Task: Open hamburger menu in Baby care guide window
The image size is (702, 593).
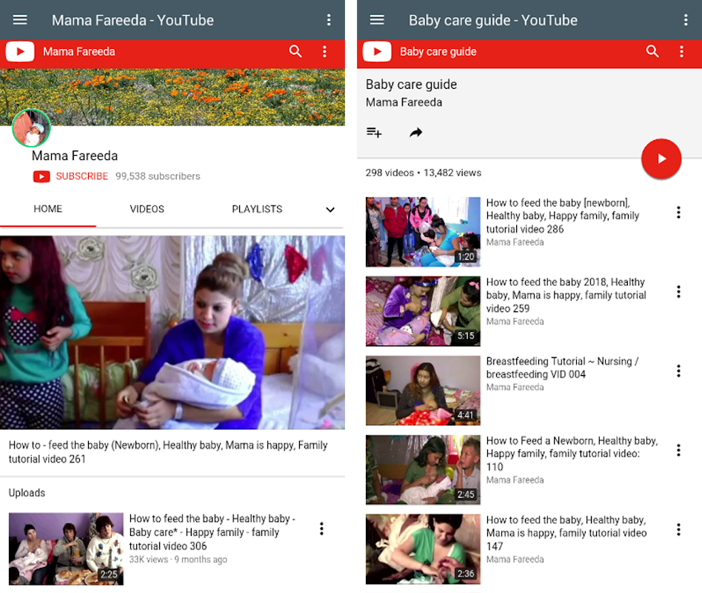Action: click(x=377, y=20)
